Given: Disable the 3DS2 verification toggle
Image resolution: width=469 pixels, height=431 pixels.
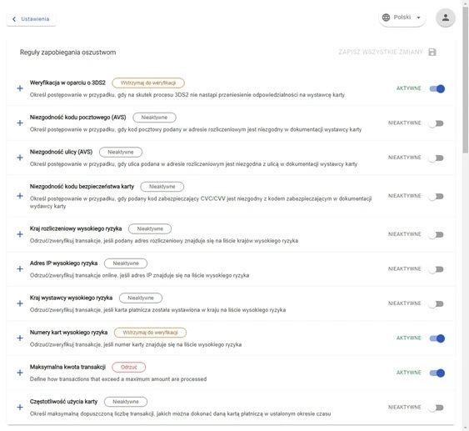Looking at the screenshot, I should point(437,88).
